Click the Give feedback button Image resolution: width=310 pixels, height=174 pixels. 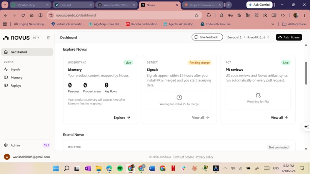(x=207, y=37)
